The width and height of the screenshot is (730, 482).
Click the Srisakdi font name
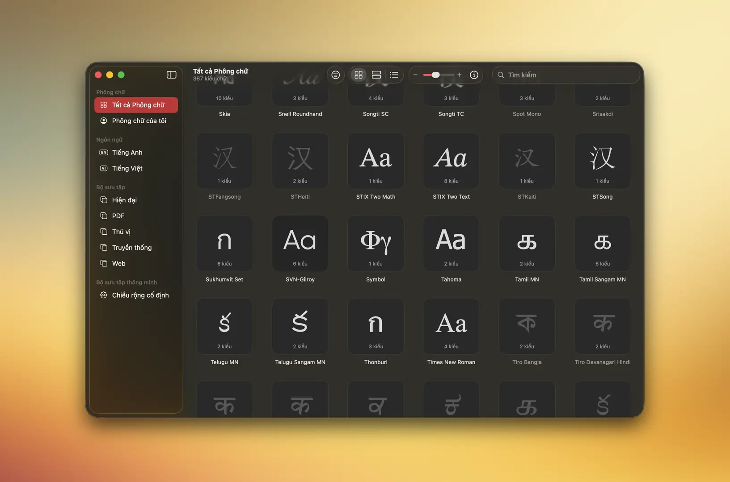tap(603, 114)
